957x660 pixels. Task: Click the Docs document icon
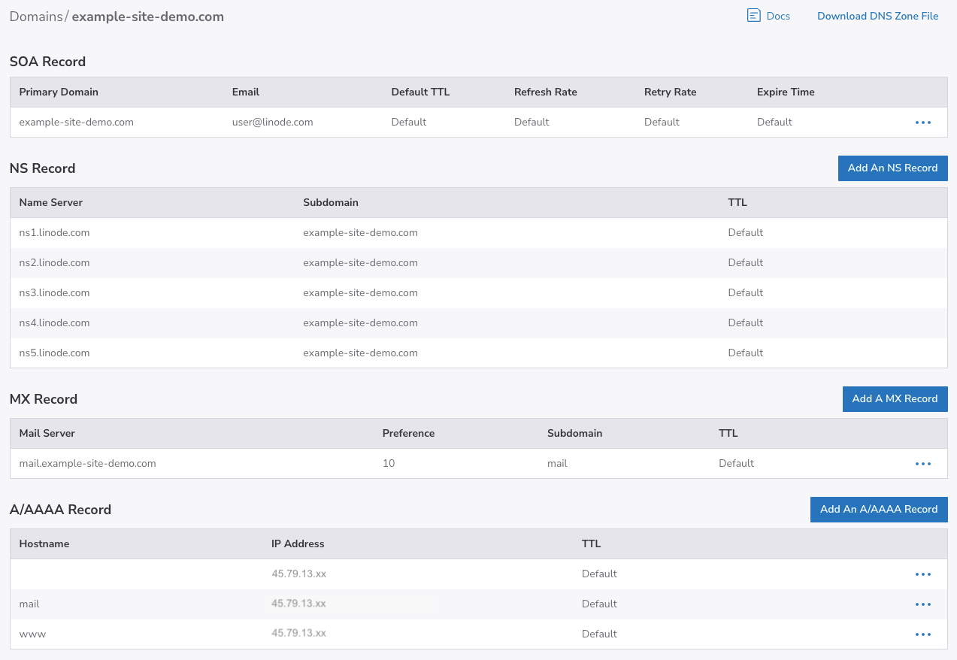click(x=753, y=16)
